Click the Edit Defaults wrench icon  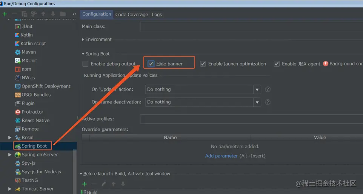click(x=34, y=14)
